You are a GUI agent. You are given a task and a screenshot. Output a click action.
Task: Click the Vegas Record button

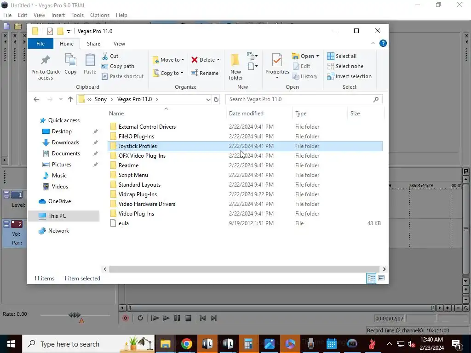tap(126, 318)
